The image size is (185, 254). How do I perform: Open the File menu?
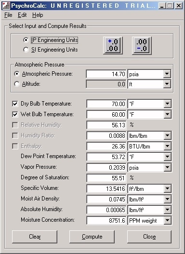coord(8,15)
